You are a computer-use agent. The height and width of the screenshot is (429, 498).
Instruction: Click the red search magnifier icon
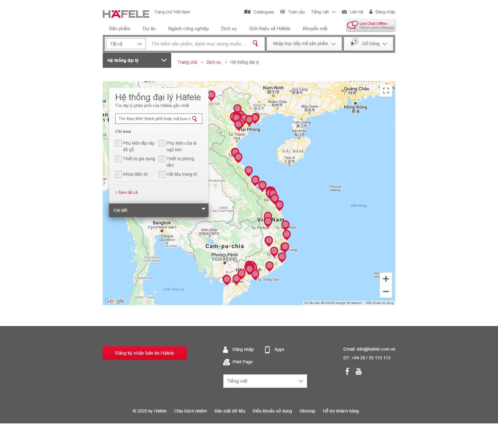pyautogui.click(x=255, y=44)
